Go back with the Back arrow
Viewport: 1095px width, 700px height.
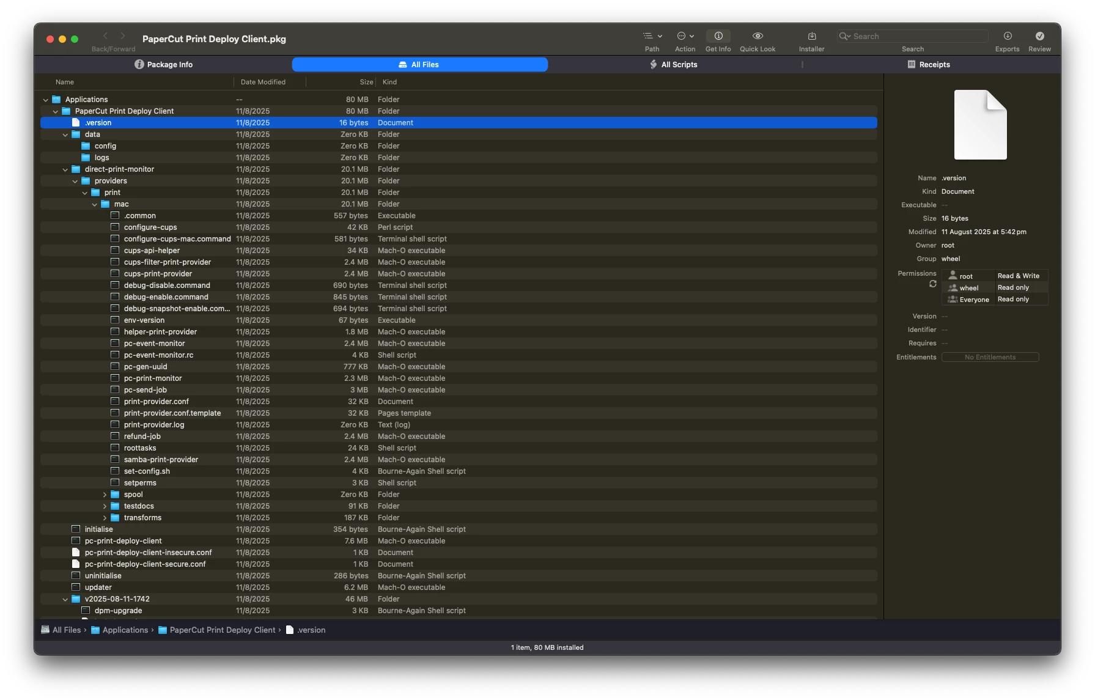105,36
